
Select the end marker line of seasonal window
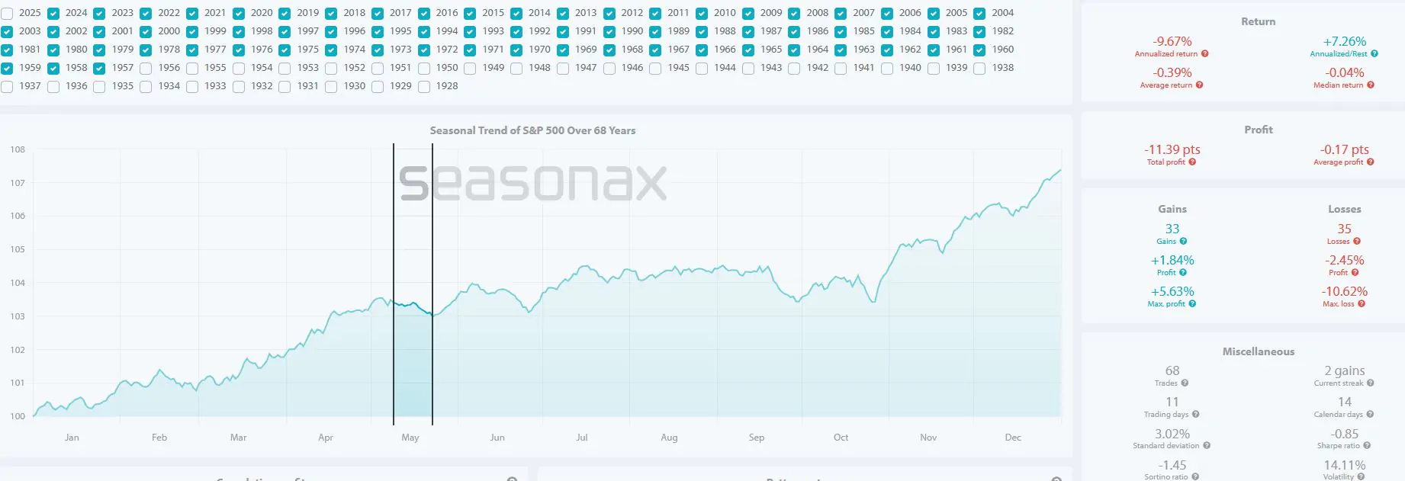tap(432, 284)
